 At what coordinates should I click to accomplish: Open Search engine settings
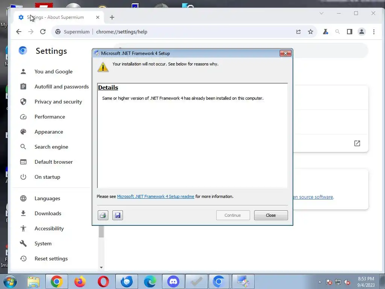point(51,147)
